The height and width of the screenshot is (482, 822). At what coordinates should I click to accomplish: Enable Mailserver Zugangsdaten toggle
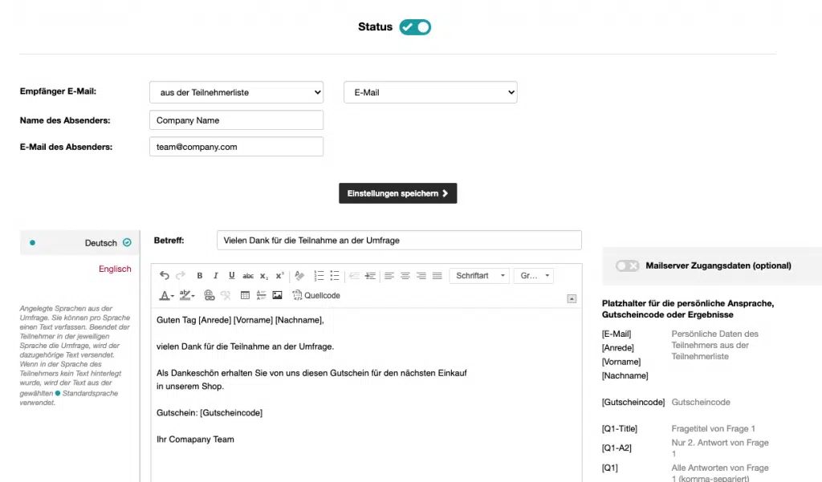[628, 265]
